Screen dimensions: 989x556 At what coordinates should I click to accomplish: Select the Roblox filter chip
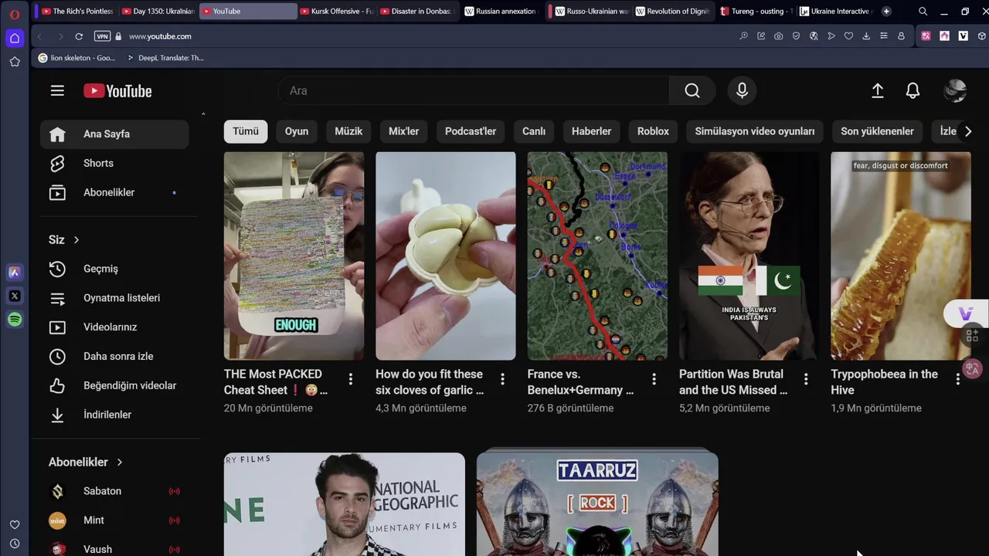(x=653, y=131)
